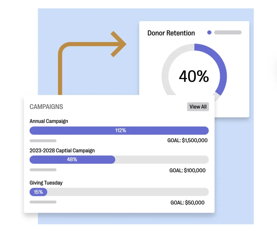Screen dimensions: 277x231
Task: Click the 48% Capital Campaign progress bar
Action: coord(72,160)
